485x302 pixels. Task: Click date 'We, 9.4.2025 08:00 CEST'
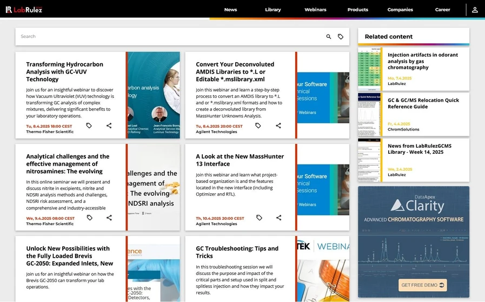50,218
